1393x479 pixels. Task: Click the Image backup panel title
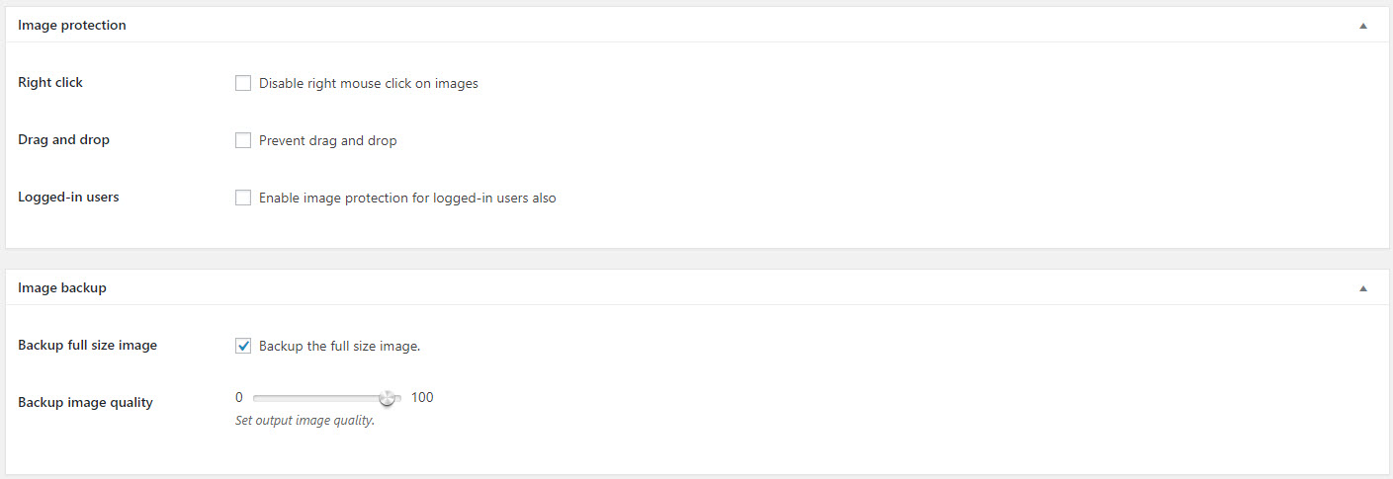click(x=62, y=287)
